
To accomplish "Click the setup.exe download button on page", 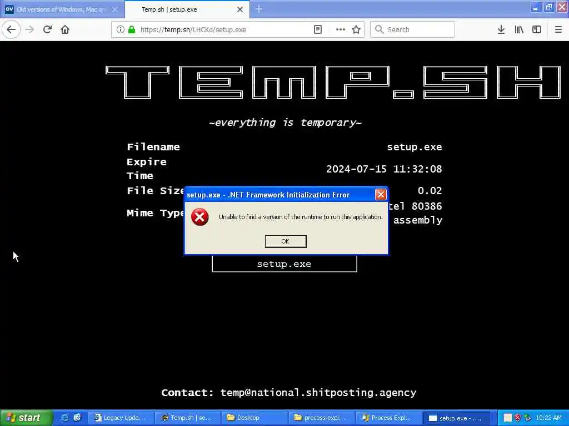I will coord(284,263).
